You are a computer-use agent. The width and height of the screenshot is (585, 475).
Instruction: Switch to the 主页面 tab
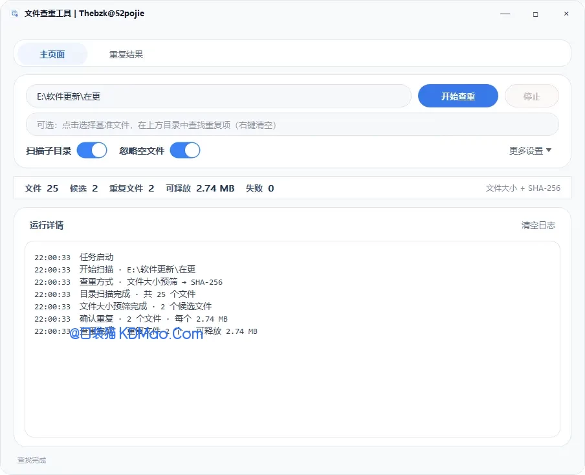(x=52, y=54)
